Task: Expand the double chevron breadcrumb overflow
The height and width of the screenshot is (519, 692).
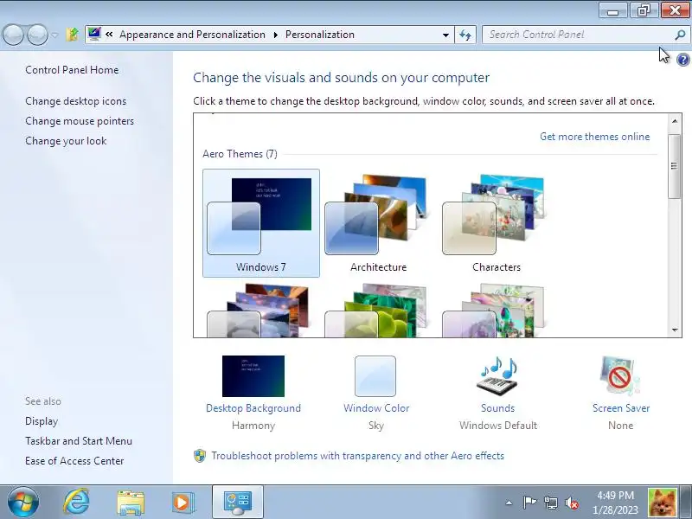Action: [109, 35]
